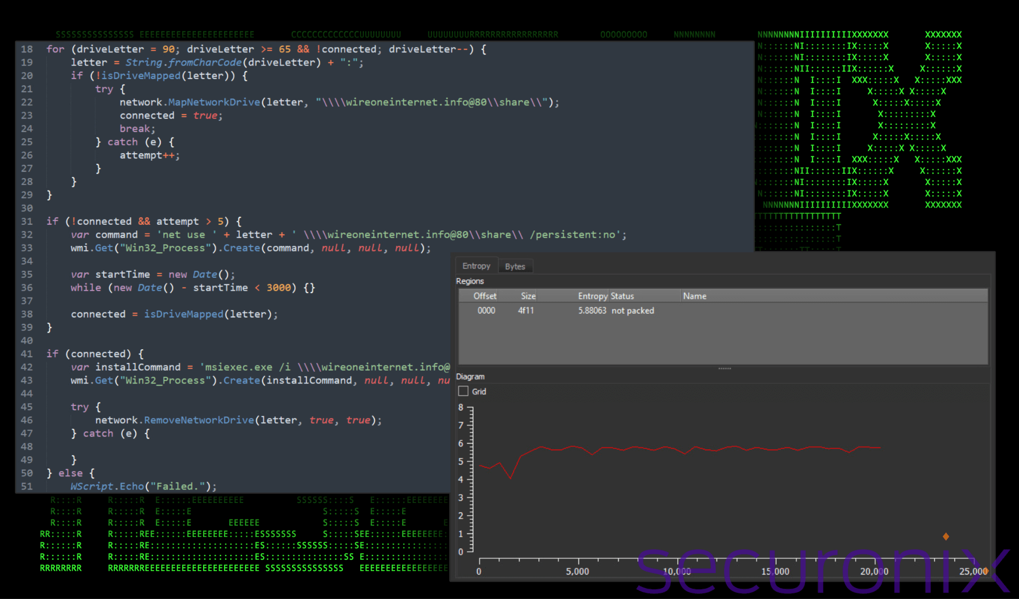The height and width of the screenshot is (599, 1019).
Task: Click the Offset column header
Action: click(x=485, y=296)
